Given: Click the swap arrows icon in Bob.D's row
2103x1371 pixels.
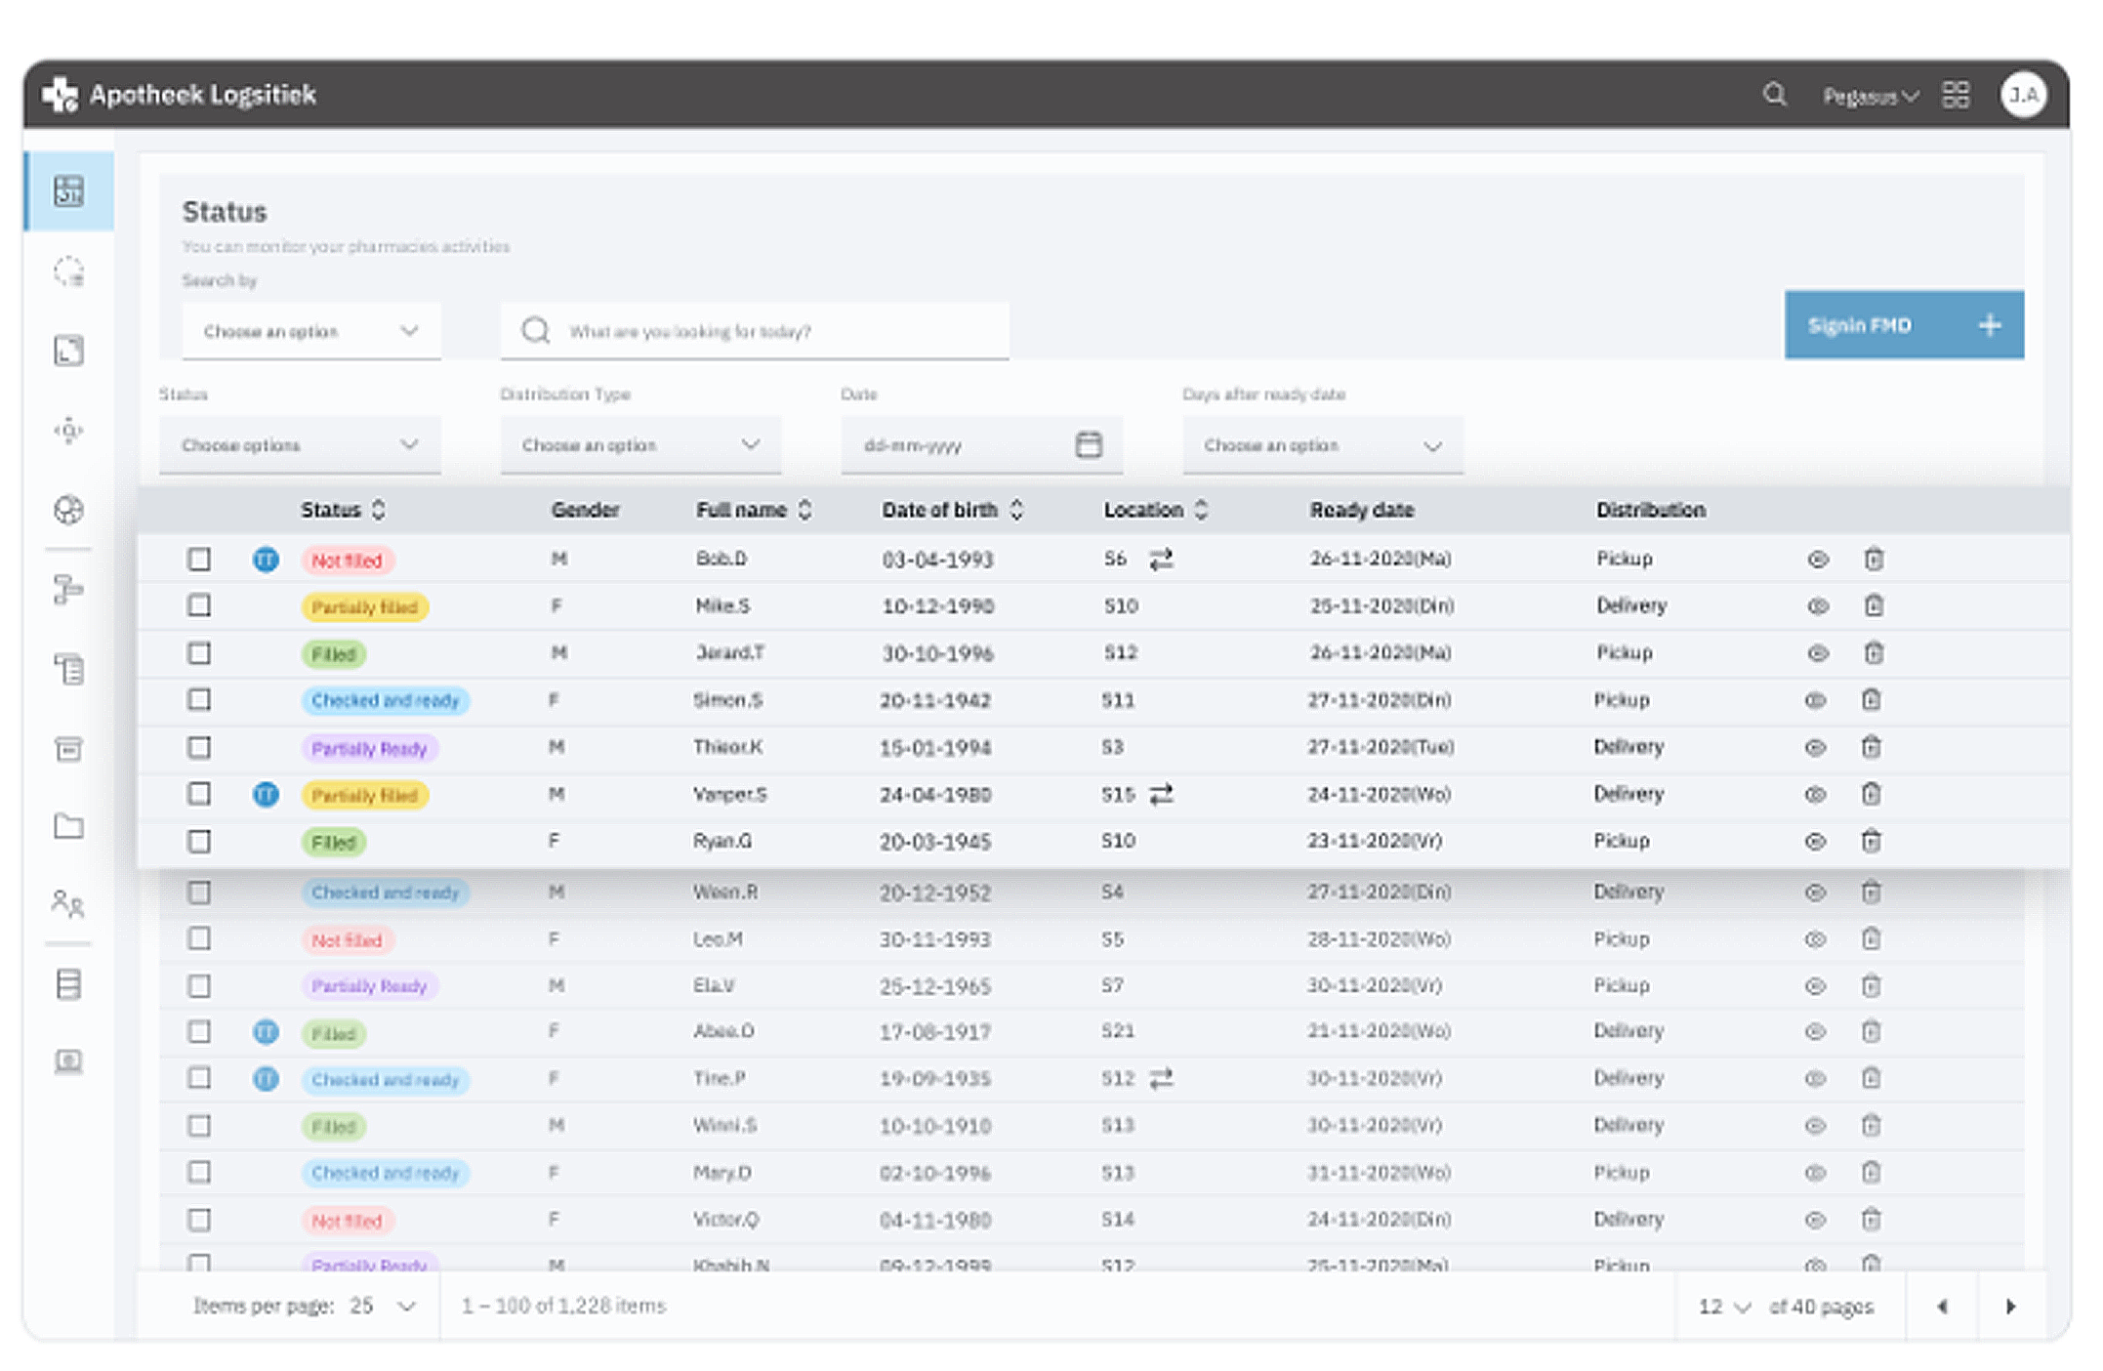Looking at the screenshot, I should 1161,560.
